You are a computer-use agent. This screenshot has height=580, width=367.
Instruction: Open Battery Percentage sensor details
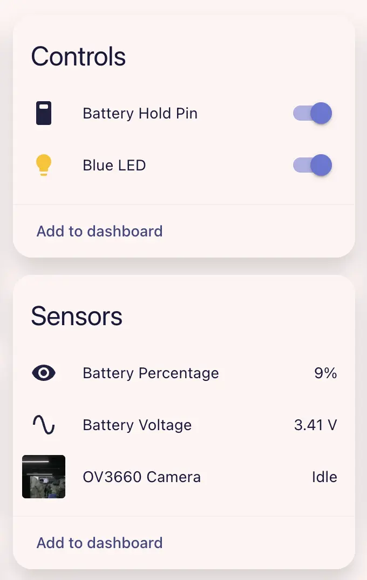point(151,373)
